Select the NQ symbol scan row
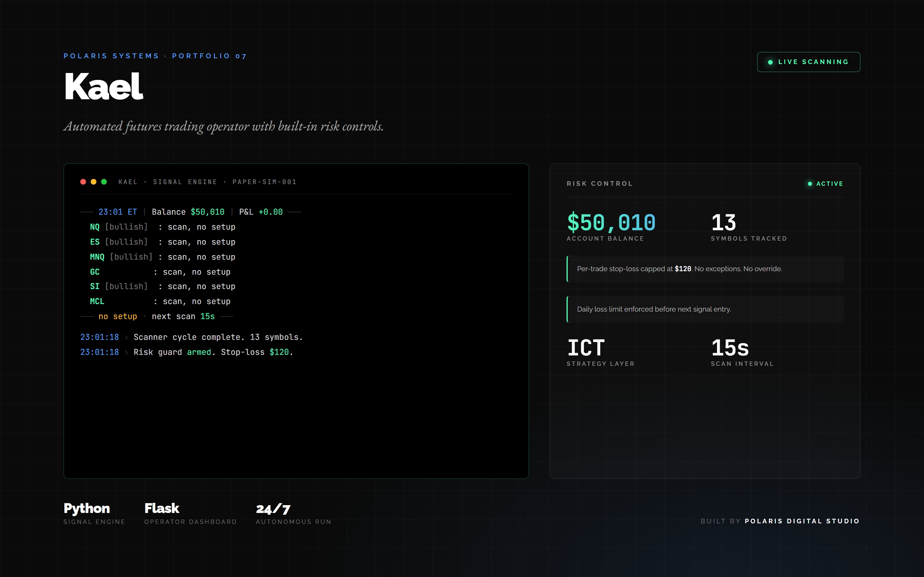Image resolution: width=924 pixels, height=577 pixels. [x=163, y=227]
